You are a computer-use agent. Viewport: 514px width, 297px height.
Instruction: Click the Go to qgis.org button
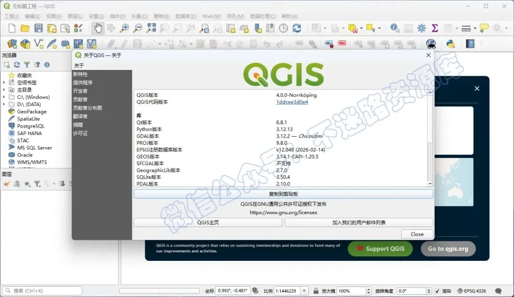coord(448,249)
